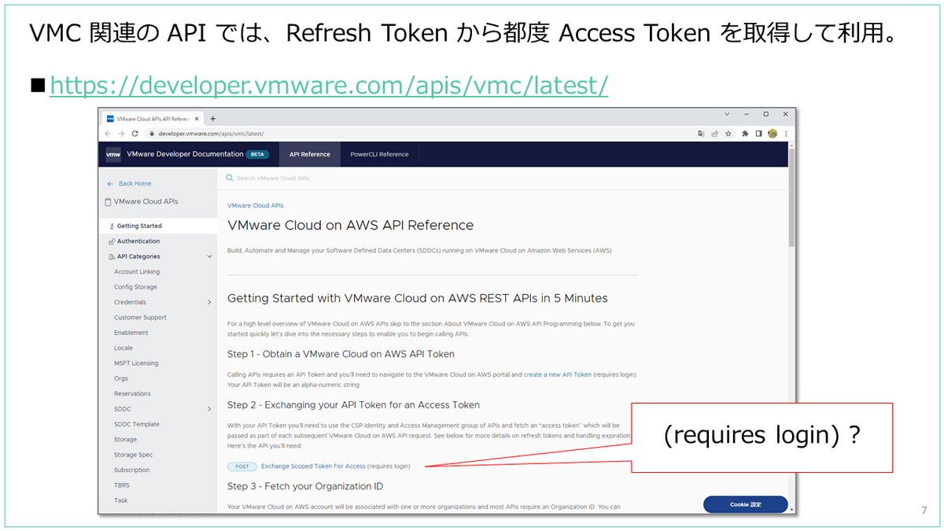Select the Getting Started item in the sidebar
This screenshot has height=531, width=944.
point(138,226)
